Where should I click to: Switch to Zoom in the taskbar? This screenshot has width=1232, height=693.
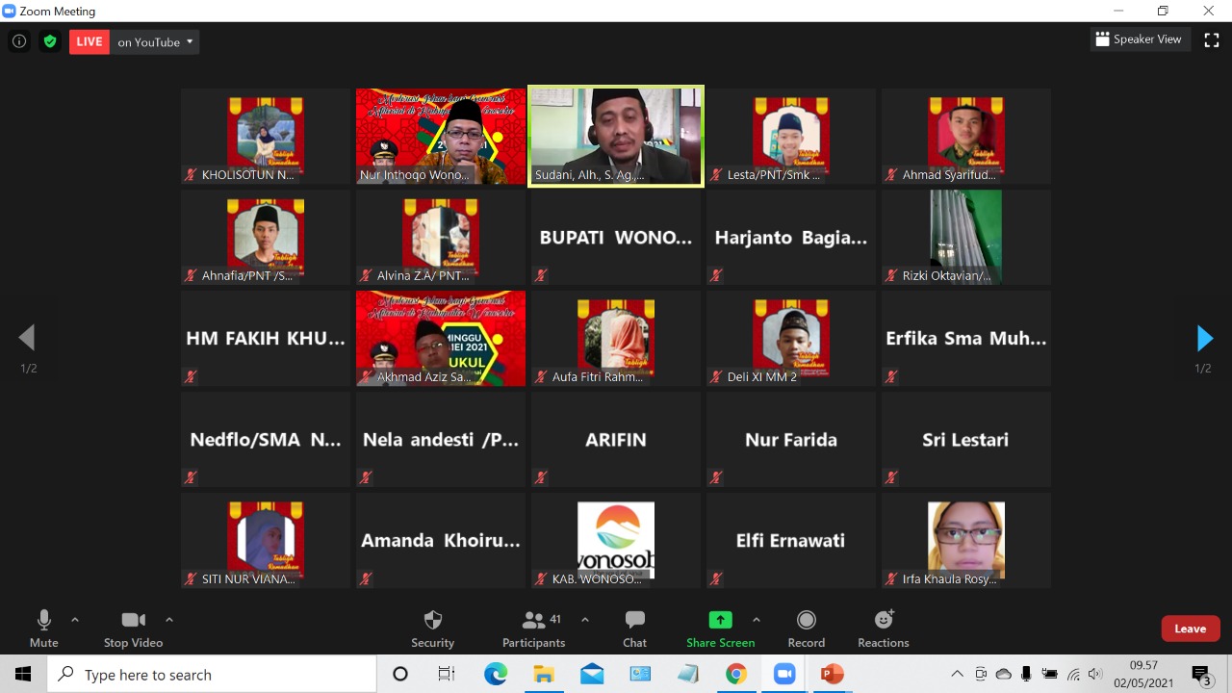click(784, 675)
